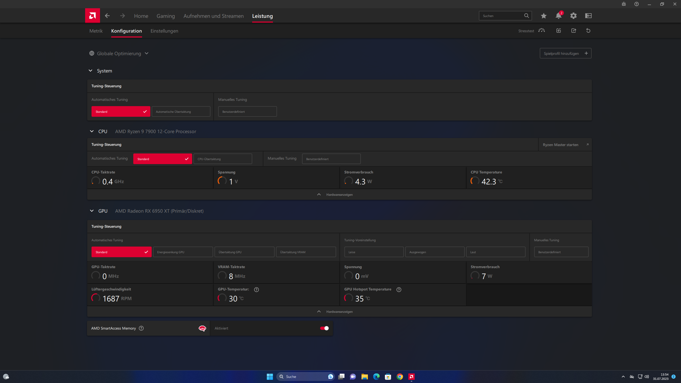Click the reset tuning arrow icon
This screenshot has width=681, height=383.
coord(588,31)
